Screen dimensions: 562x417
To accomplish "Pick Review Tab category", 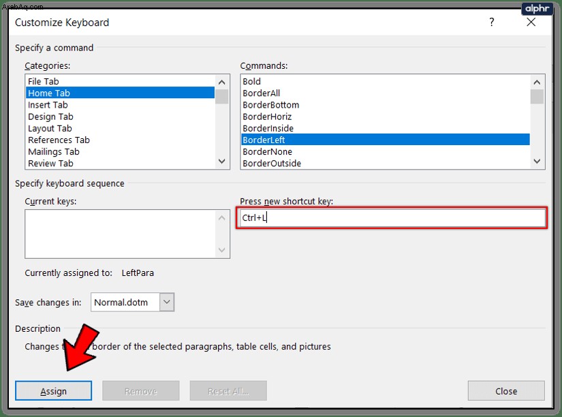I will (121, 163).
